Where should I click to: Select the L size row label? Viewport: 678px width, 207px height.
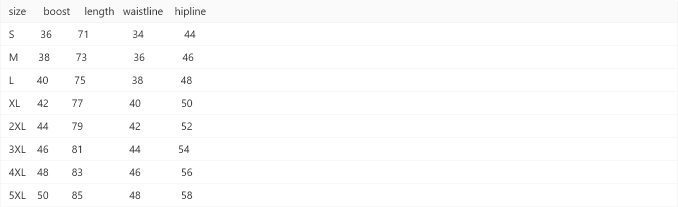click(x=11, y=80)
